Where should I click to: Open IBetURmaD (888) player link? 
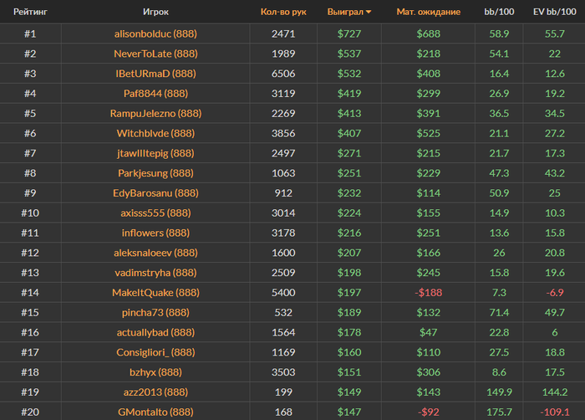click(155, 74)
